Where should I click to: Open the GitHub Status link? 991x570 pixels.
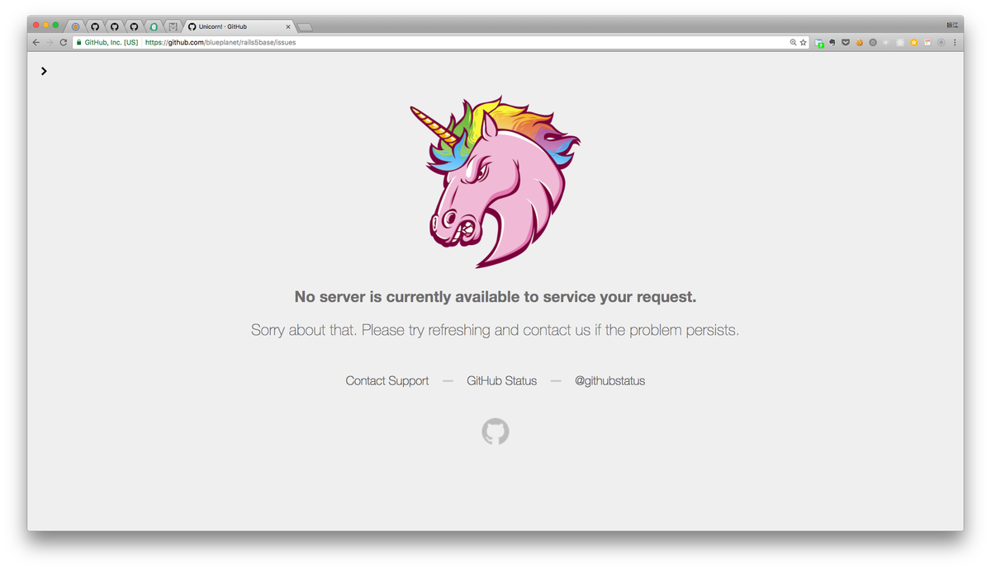502,381
